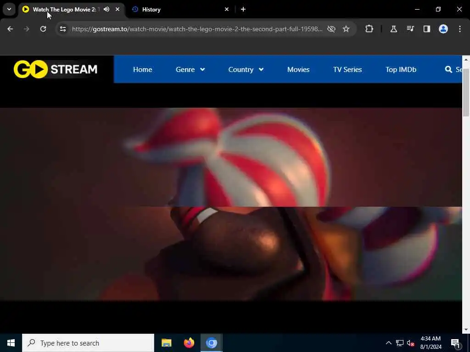The height and width of the screenshot is (352, 470).
Task: Go to the Home menu item
Action: click(142, 70)
